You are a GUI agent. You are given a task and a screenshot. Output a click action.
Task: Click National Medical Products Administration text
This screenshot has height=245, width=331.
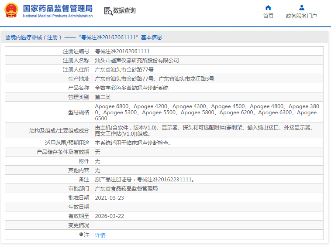pos(58,16)
